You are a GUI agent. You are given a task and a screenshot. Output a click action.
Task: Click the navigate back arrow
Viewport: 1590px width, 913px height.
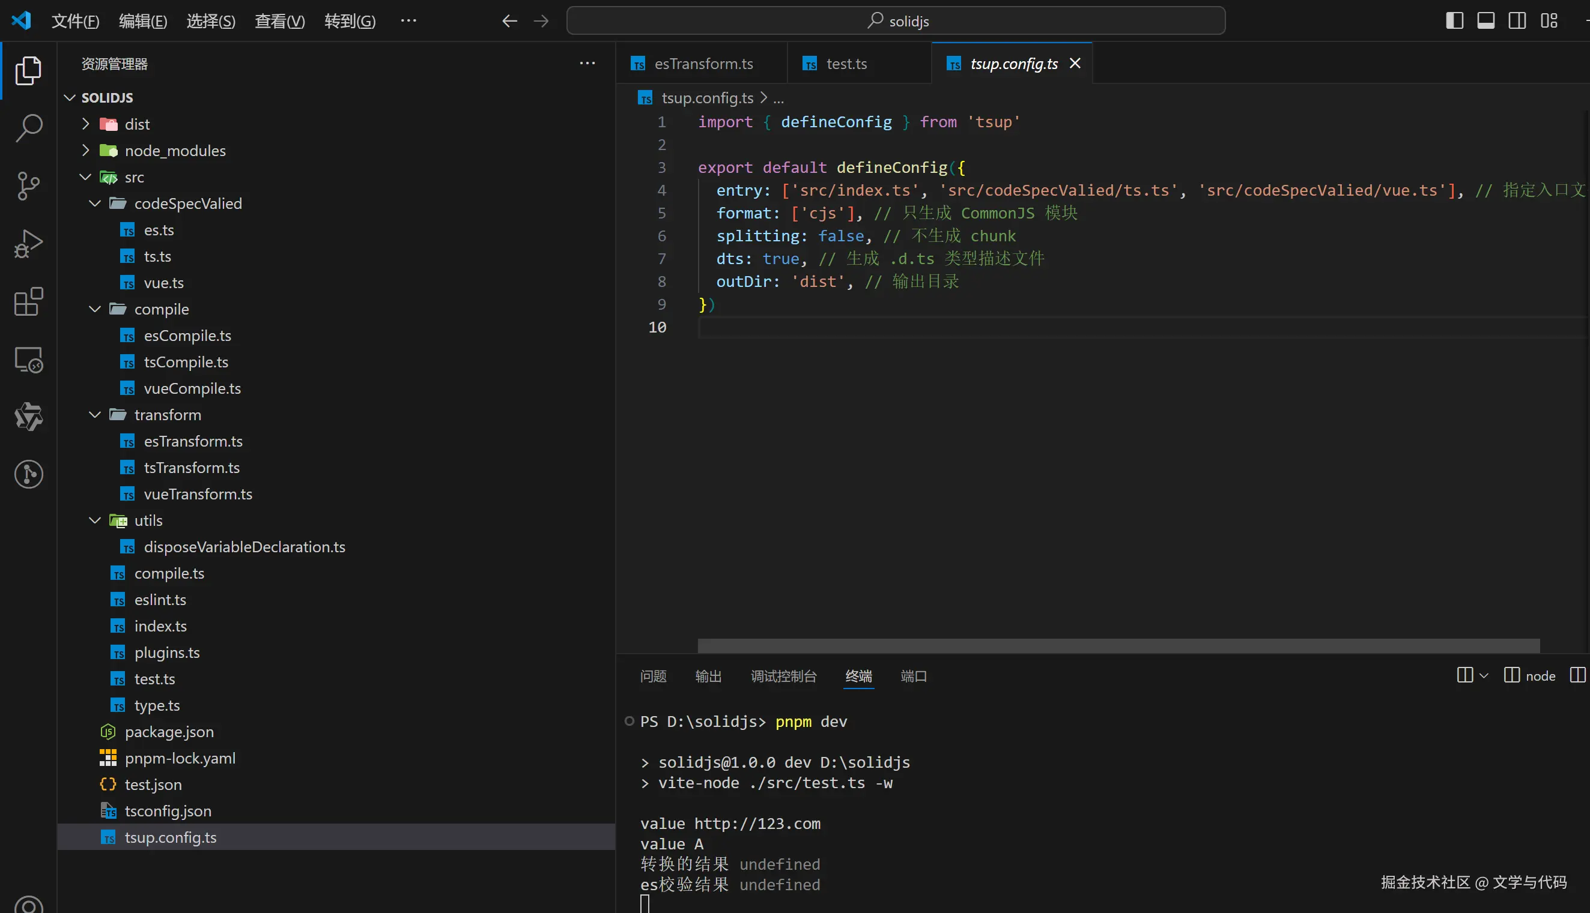click(x=509, y=22)
